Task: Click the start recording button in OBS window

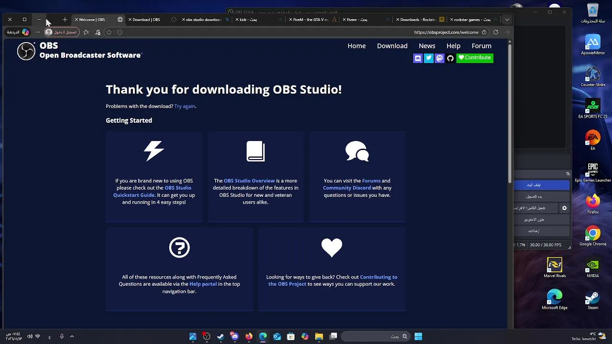Action: 542,196
